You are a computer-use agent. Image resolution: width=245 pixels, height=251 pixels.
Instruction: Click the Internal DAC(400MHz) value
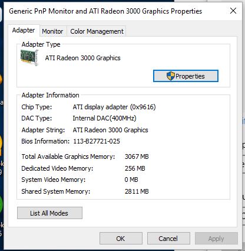click(104, 118)
